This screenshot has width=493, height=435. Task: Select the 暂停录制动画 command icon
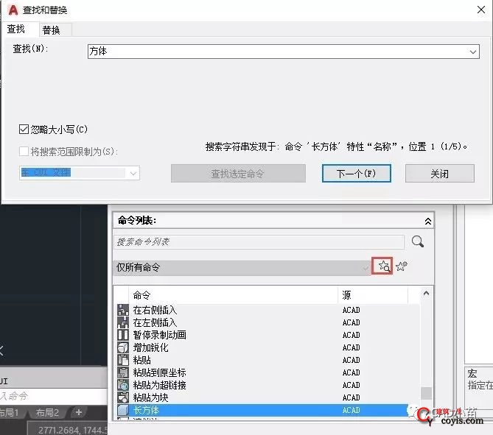coord(123,335)
